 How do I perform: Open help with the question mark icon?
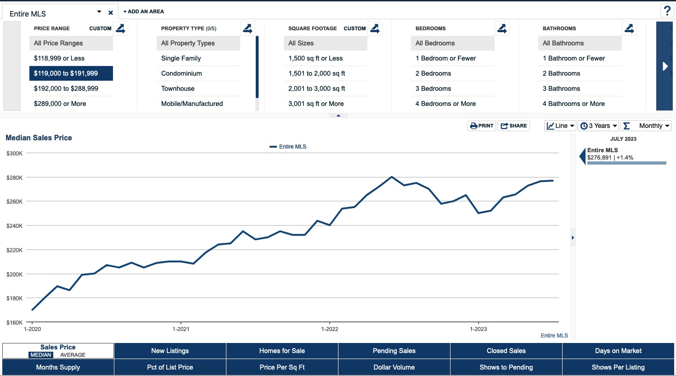(667, 11)
